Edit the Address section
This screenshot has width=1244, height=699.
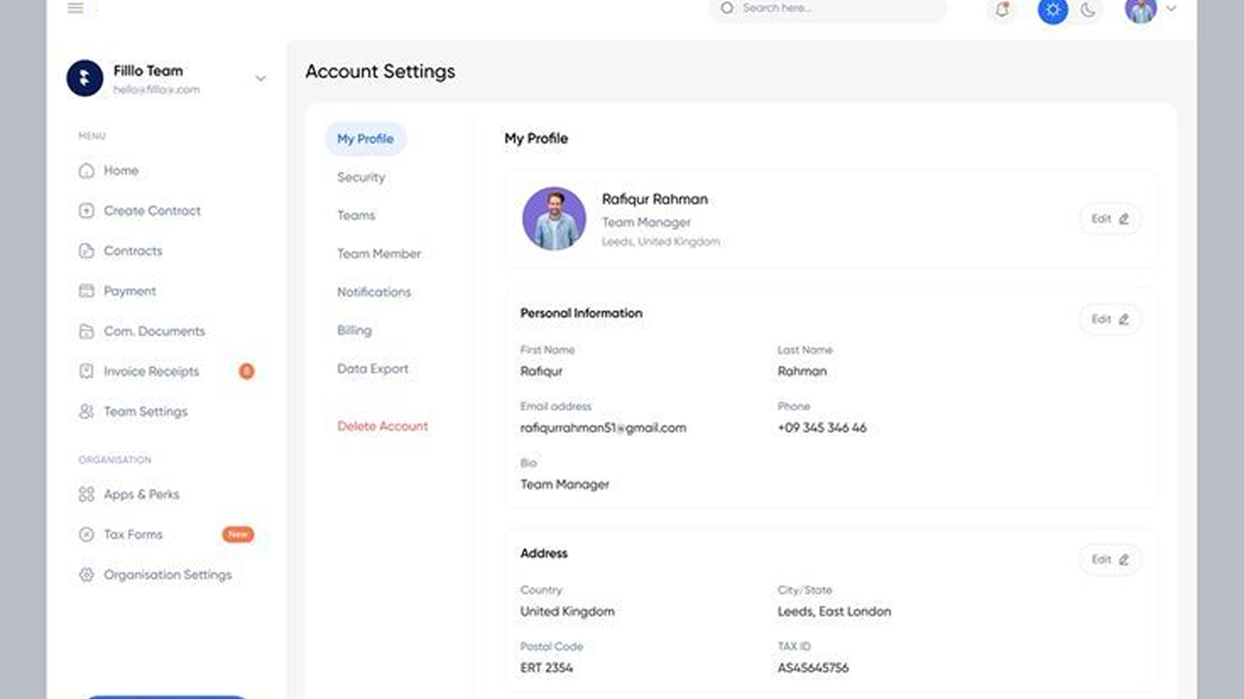(x=1110, y=559)
